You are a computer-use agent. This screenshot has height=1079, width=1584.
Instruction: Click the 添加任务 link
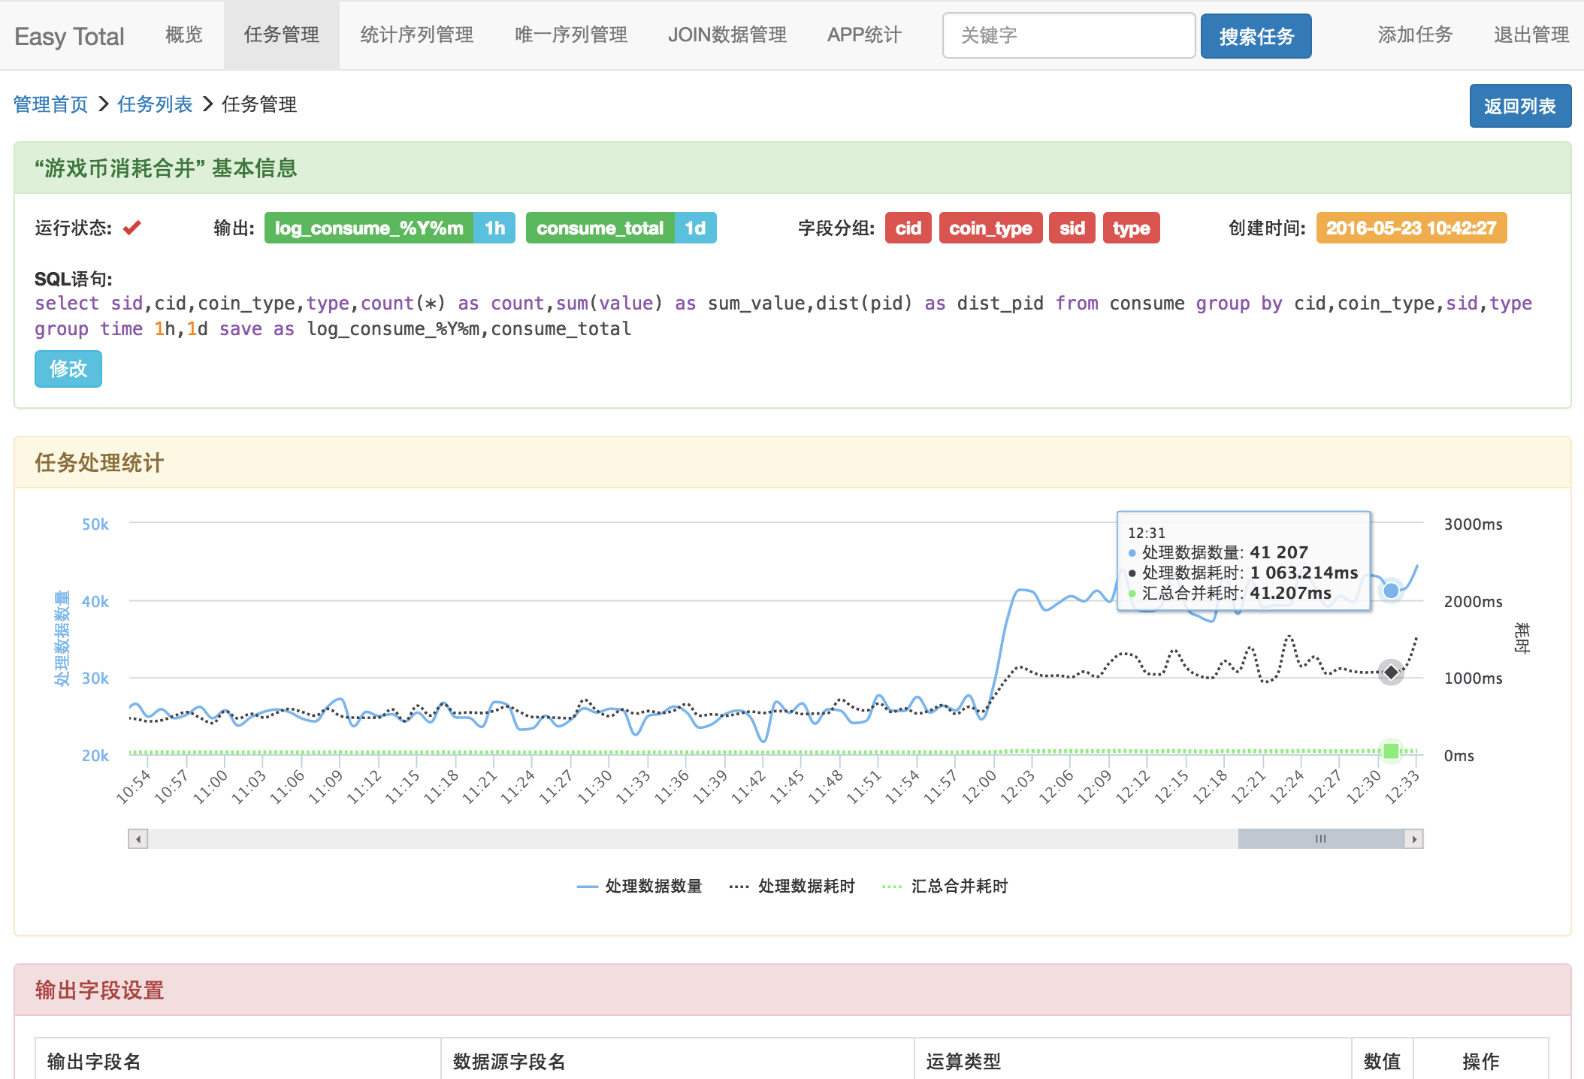[1414, 35]
